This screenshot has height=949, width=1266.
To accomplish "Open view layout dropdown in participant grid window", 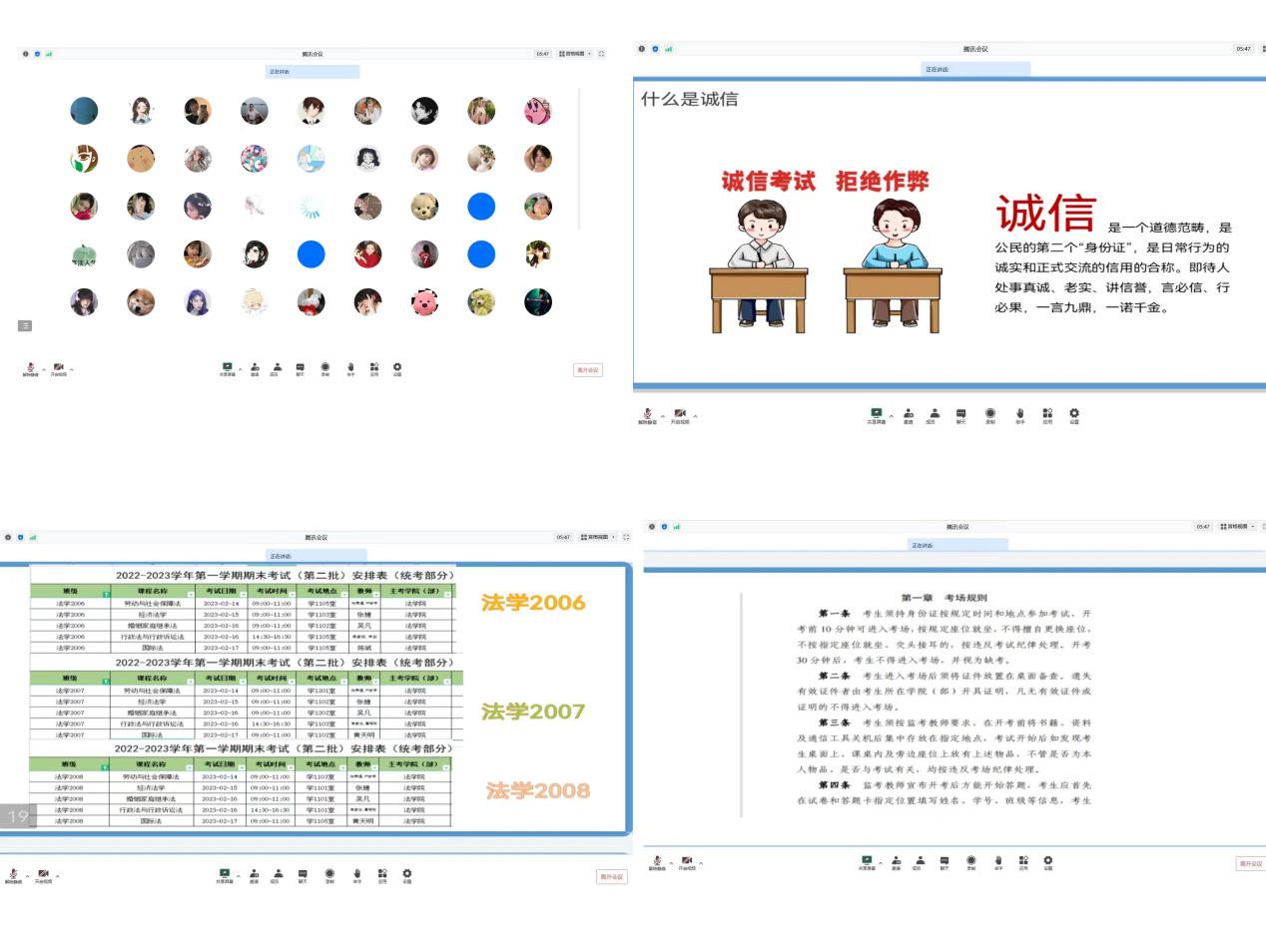I will click(x=575, y=54).
